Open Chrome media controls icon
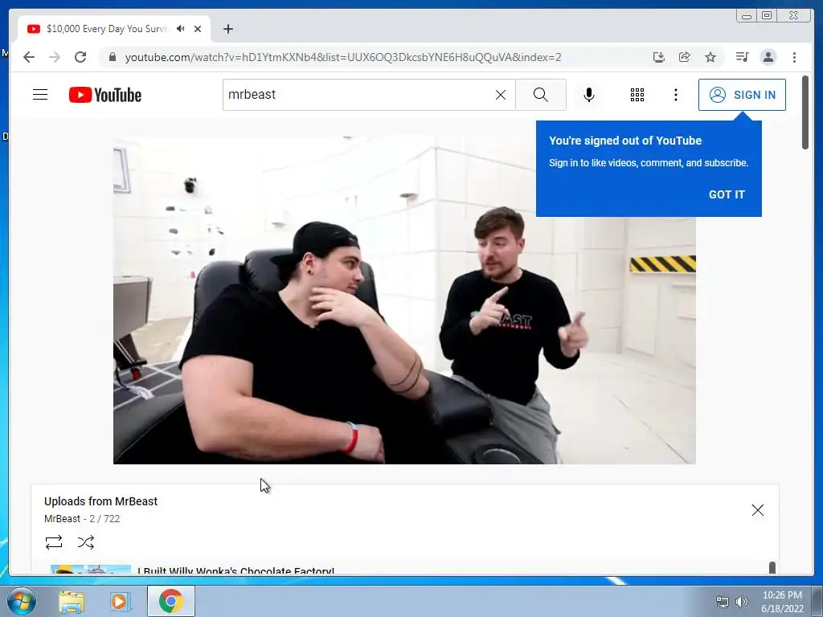The width and height of the screenshot is (823, 617). (x=742, y=57)
